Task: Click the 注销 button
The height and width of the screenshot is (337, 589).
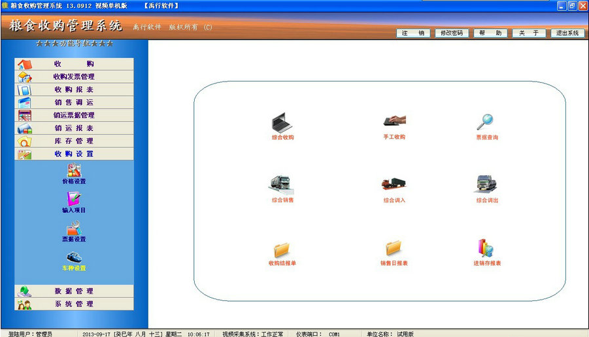Action: tap(413, 33)
